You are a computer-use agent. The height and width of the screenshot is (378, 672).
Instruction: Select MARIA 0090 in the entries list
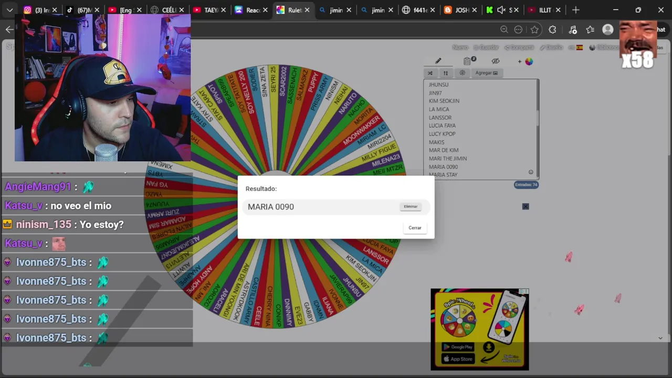tap(443, 167)
